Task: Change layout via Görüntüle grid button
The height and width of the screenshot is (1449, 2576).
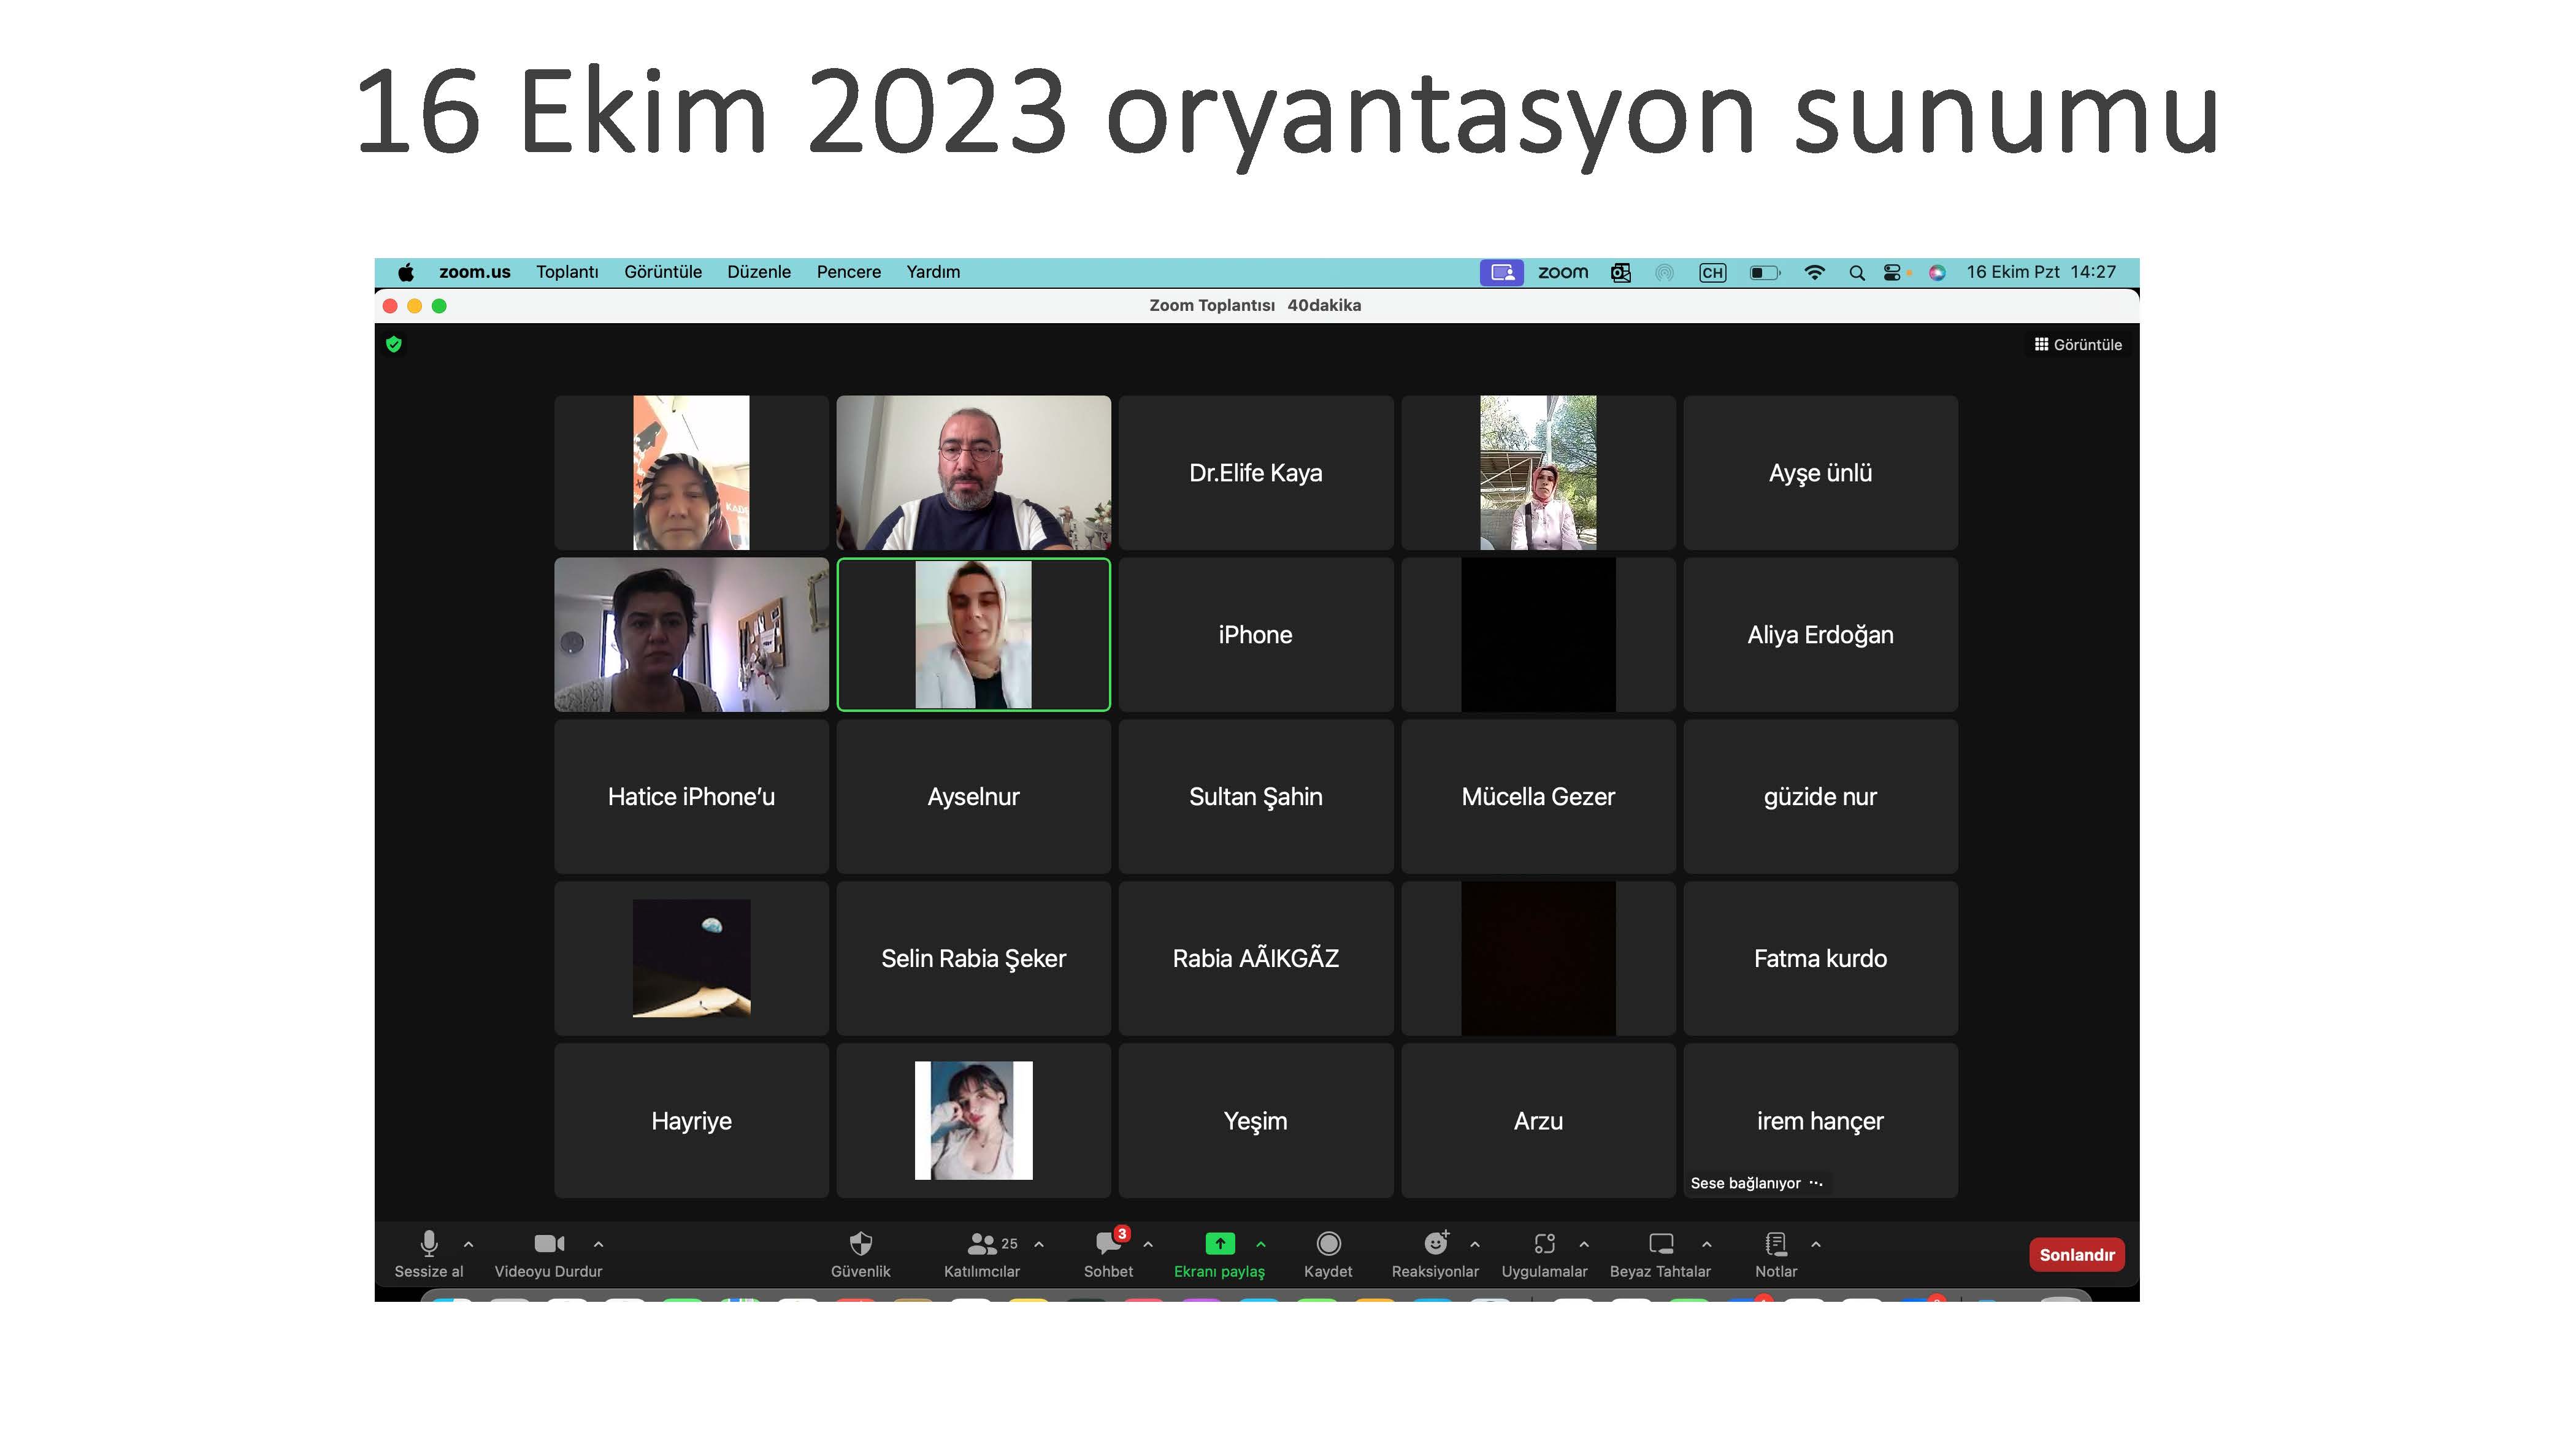Action: [2078, 344]
